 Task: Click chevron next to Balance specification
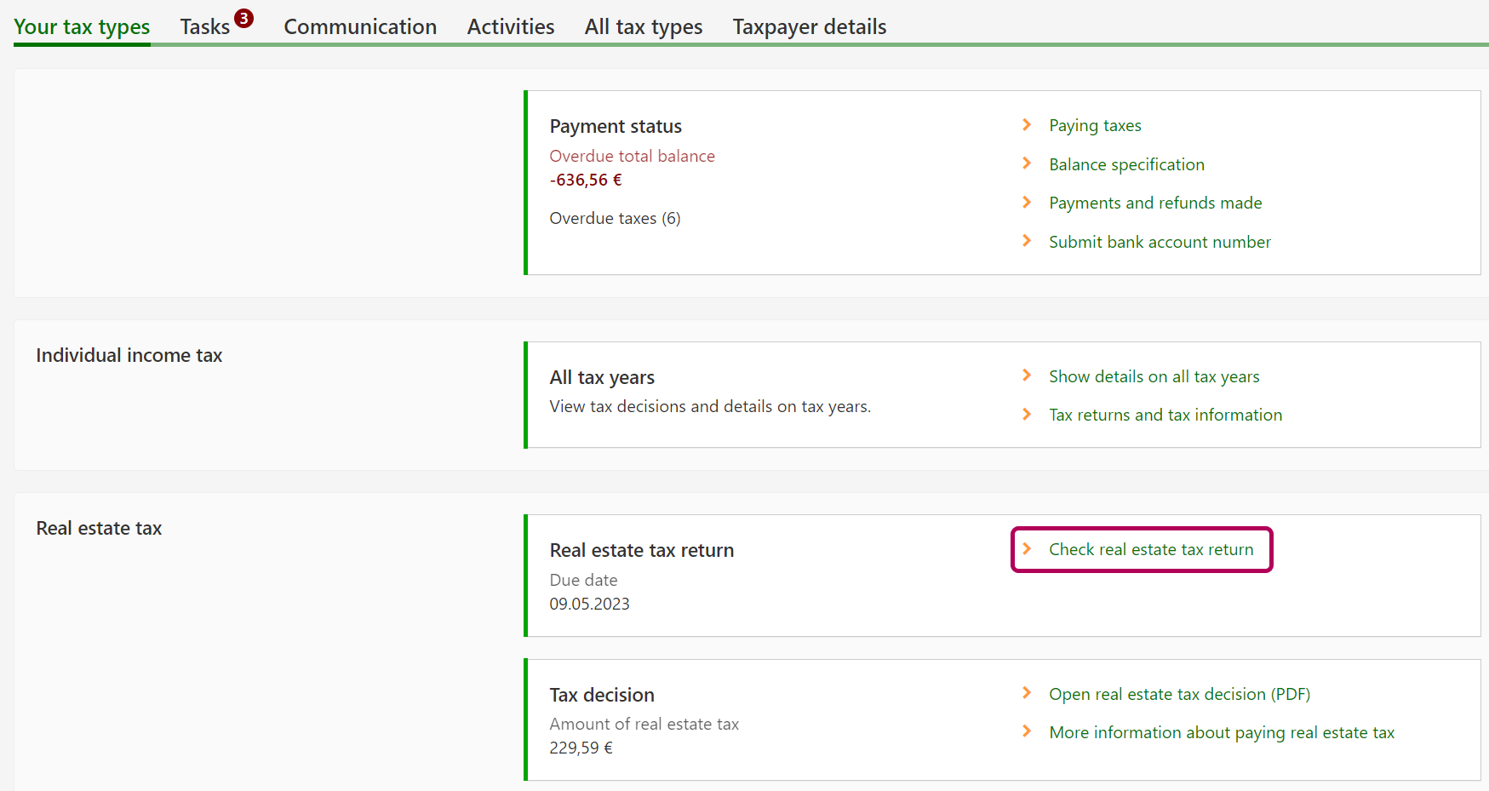click(1027, 163)
